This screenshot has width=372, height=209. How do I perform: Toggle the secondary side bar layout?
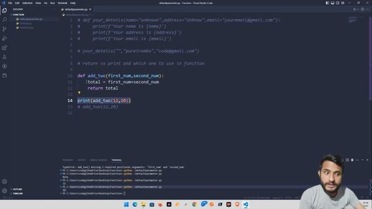pyautogui.click(x=338, y=3)
